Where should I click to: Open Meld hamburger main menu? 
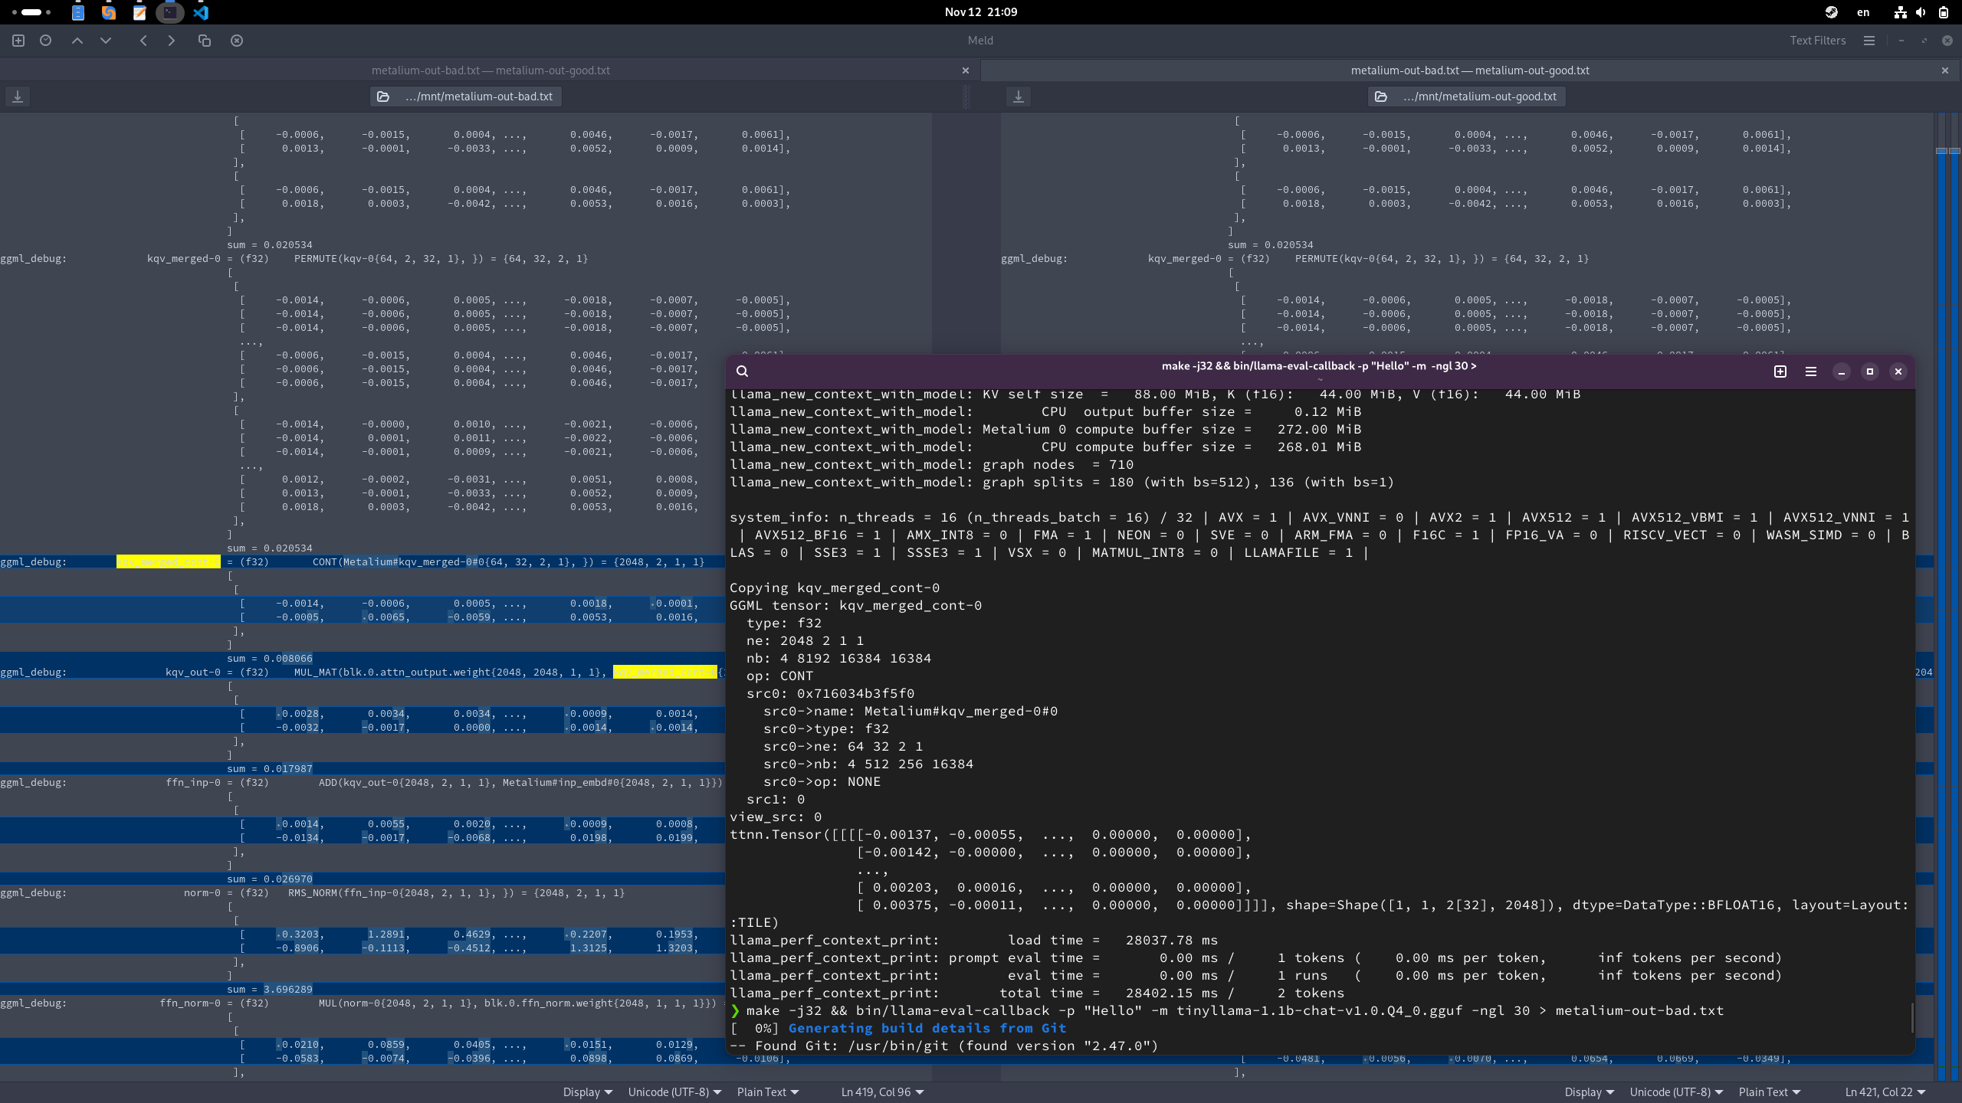1869,41
